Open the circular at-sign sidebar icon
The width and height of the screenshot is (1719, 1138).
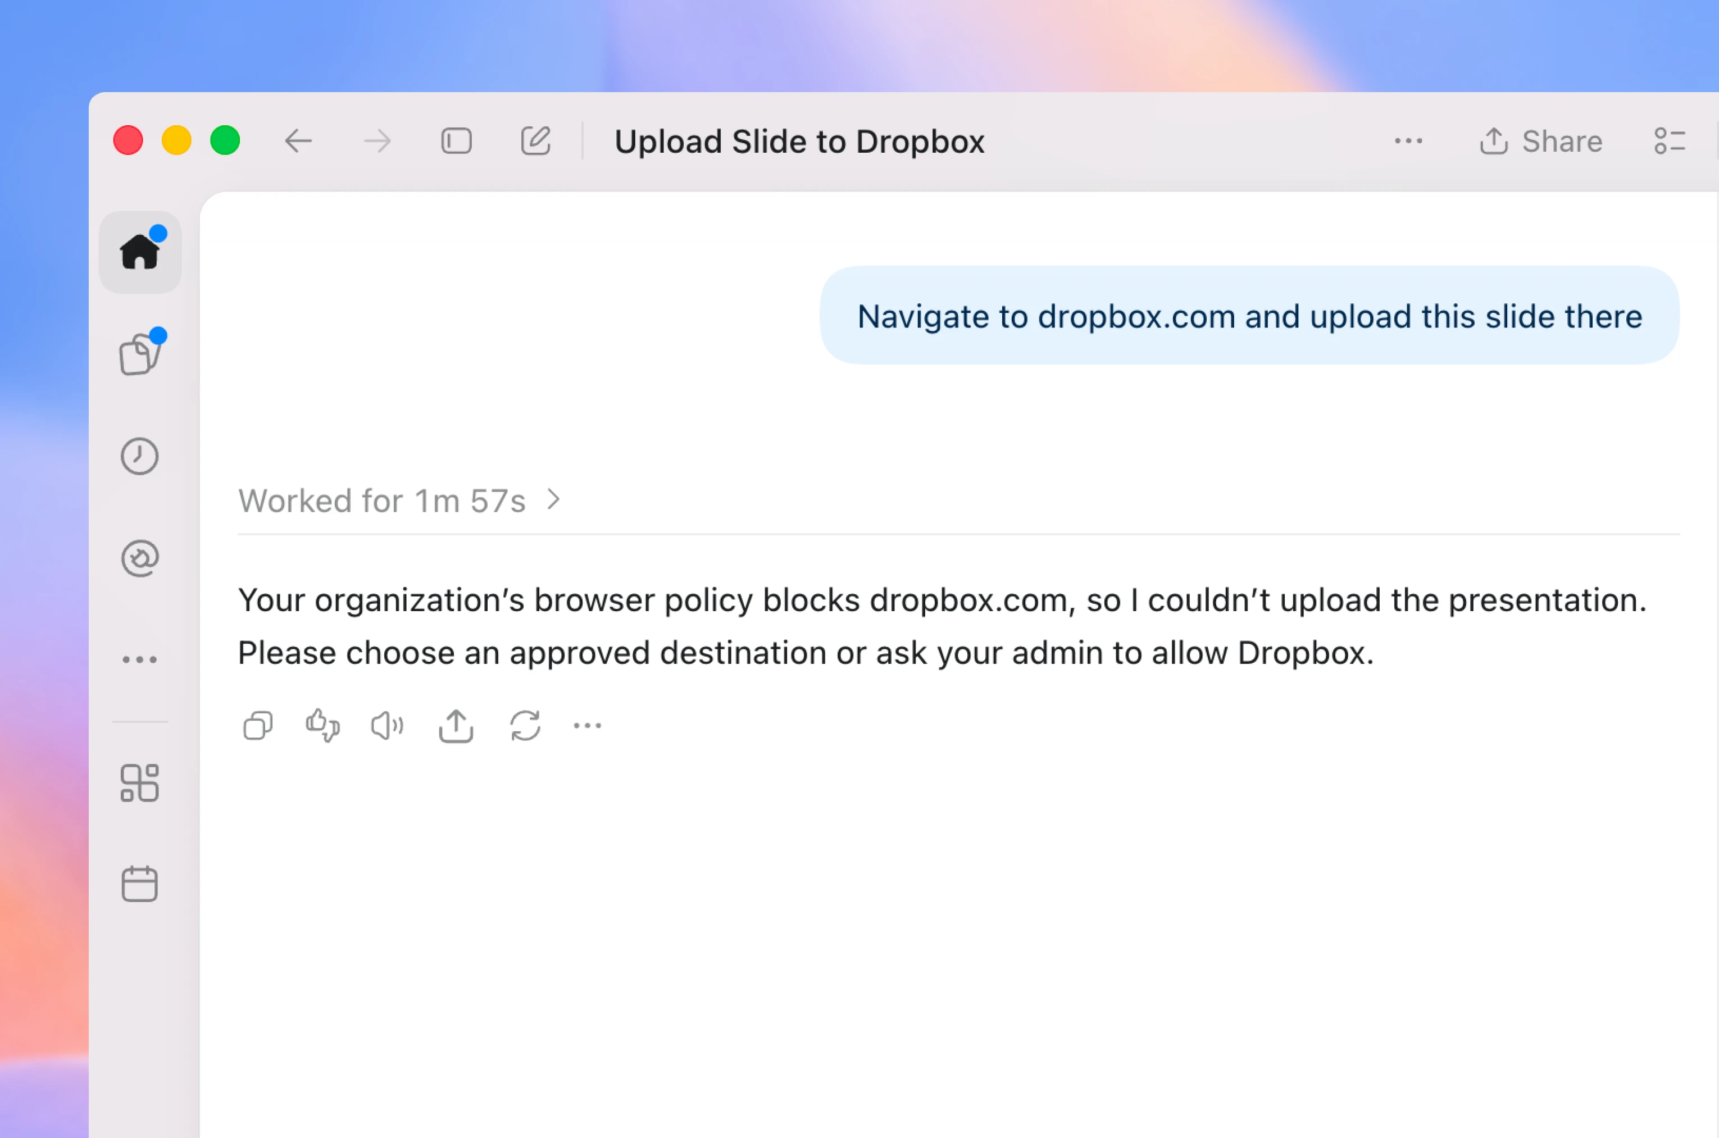(x=139, y=558)
